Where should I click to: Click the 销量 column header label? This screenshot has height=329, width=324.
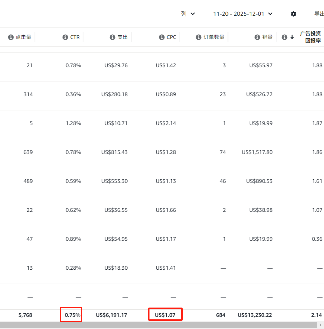pos(267,37)
